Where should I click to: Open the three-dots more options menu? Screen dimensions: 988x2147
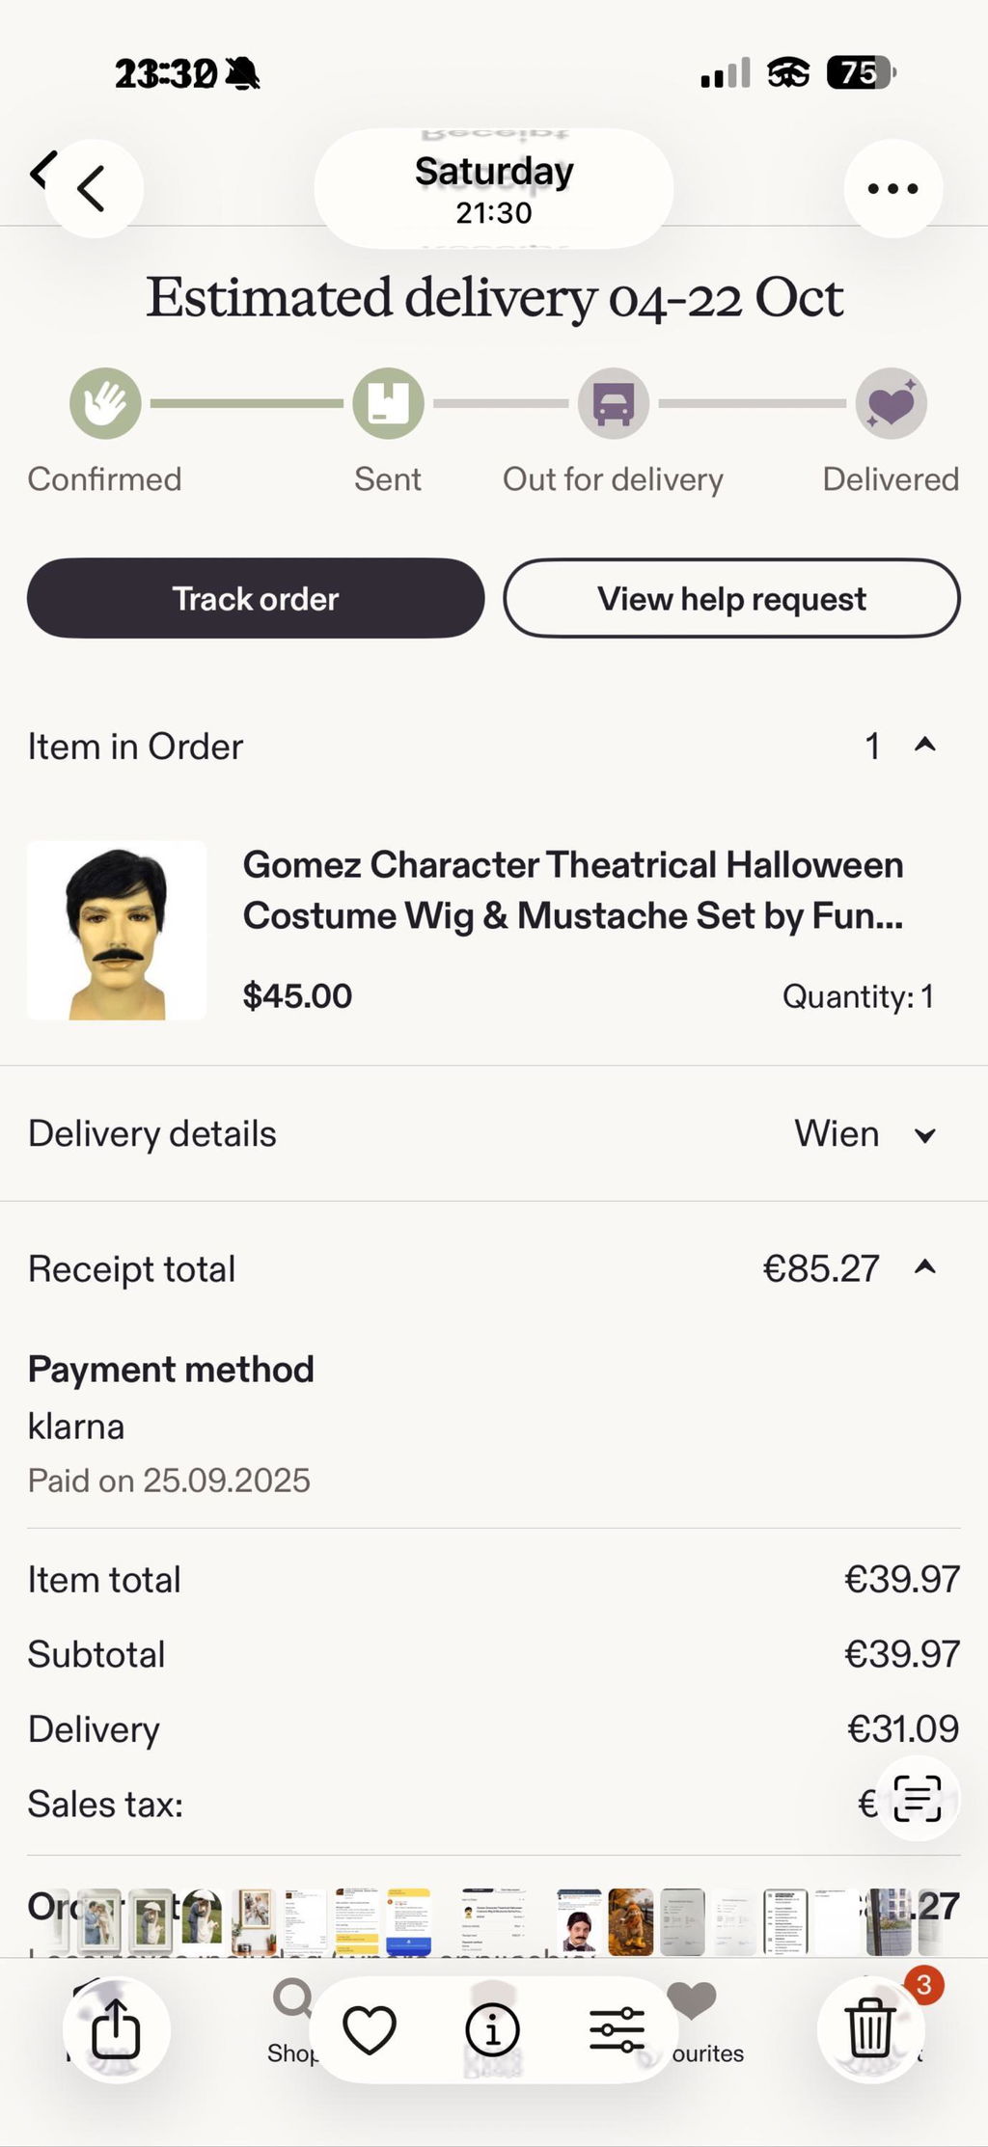(893, 189)
